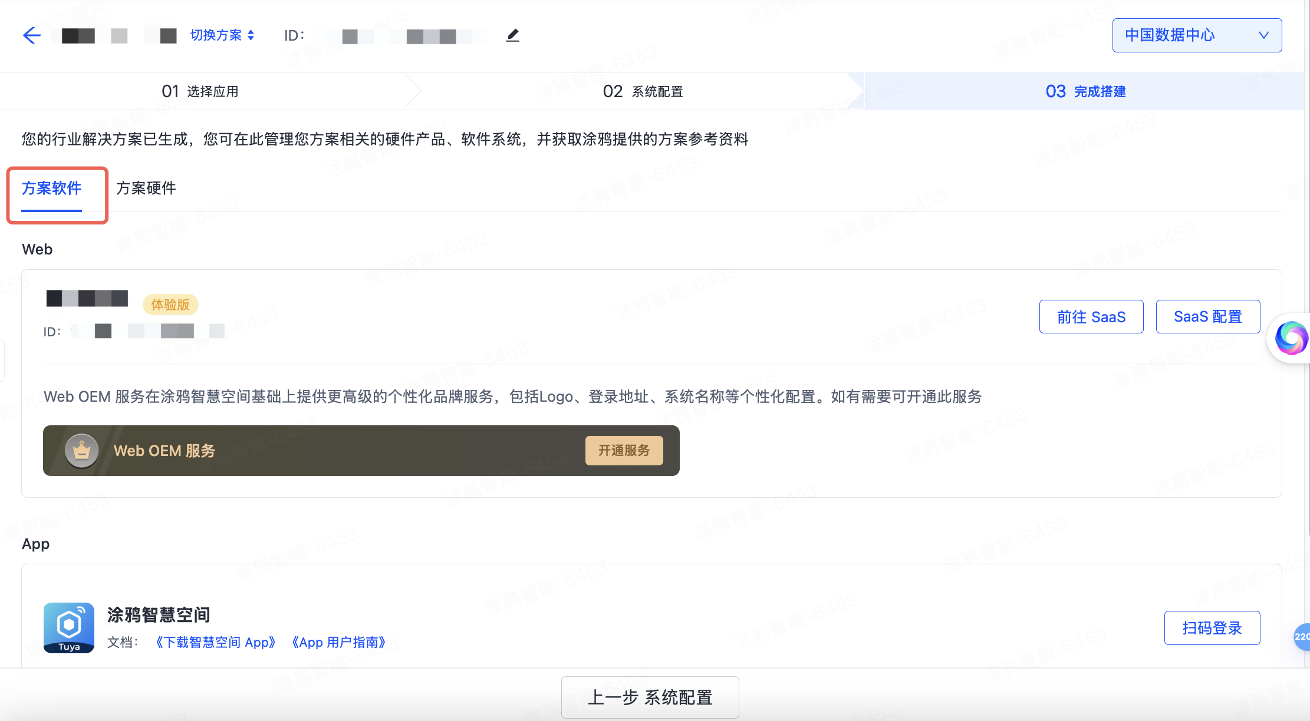
Task: Click the SaaS 配置 button
Action: pos(1207,316)
